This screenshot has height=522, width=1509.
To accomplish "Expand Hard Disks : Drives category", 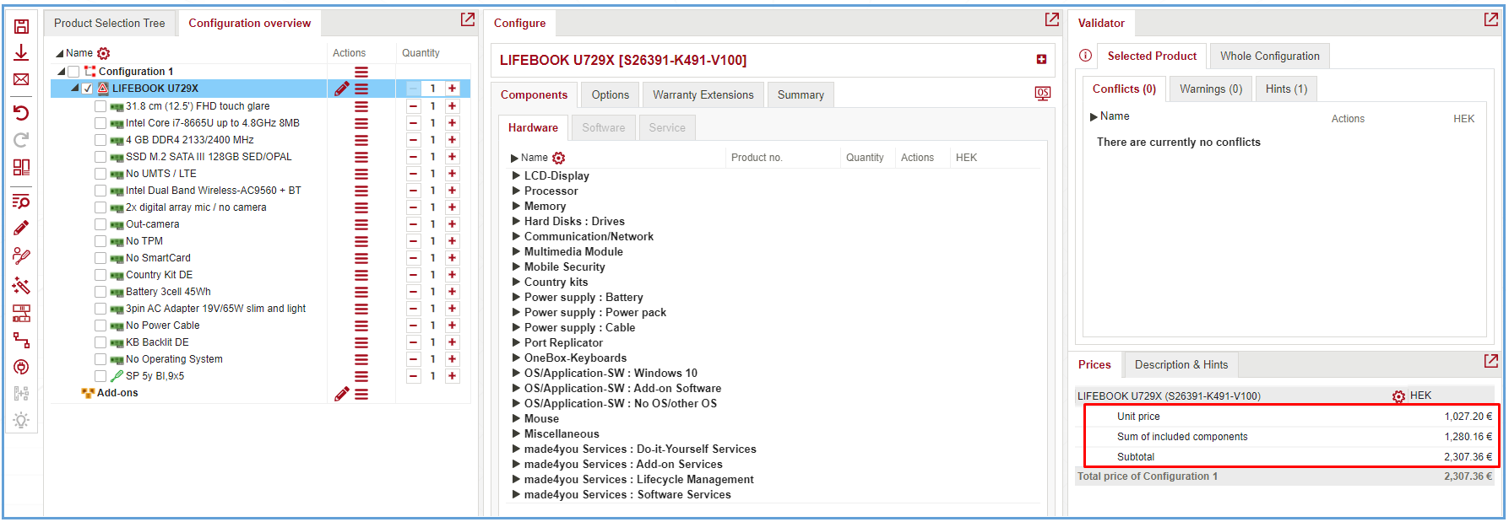I will click(516, 221).
